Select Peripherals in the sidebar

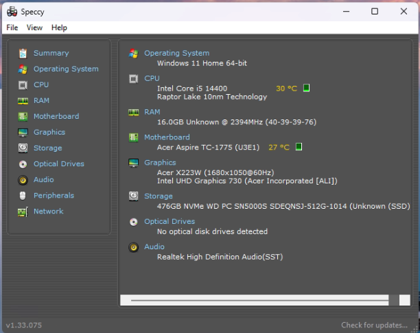pyautogui.click(x=54, y=195)
